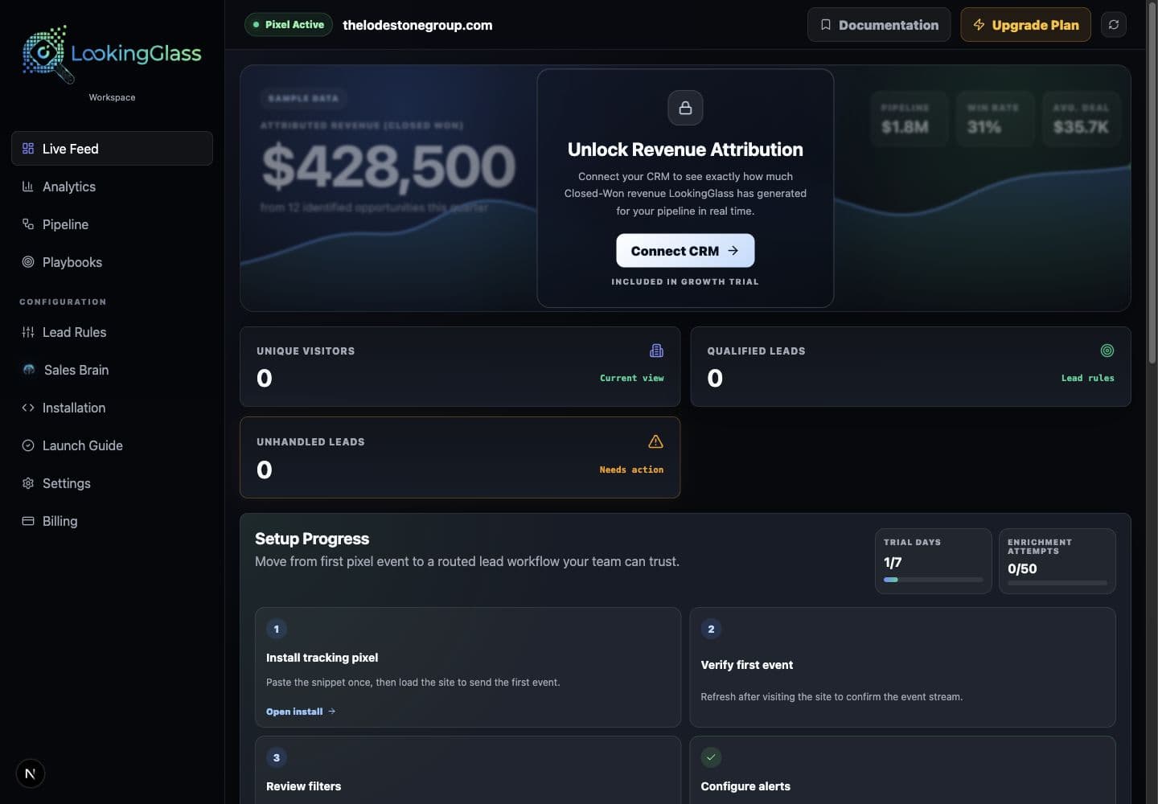Open Sales Brain configuration

coord(112,370)
